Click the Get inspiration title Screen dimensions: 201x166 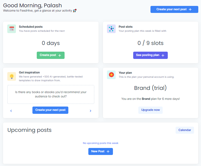click(x=29, y=72)
